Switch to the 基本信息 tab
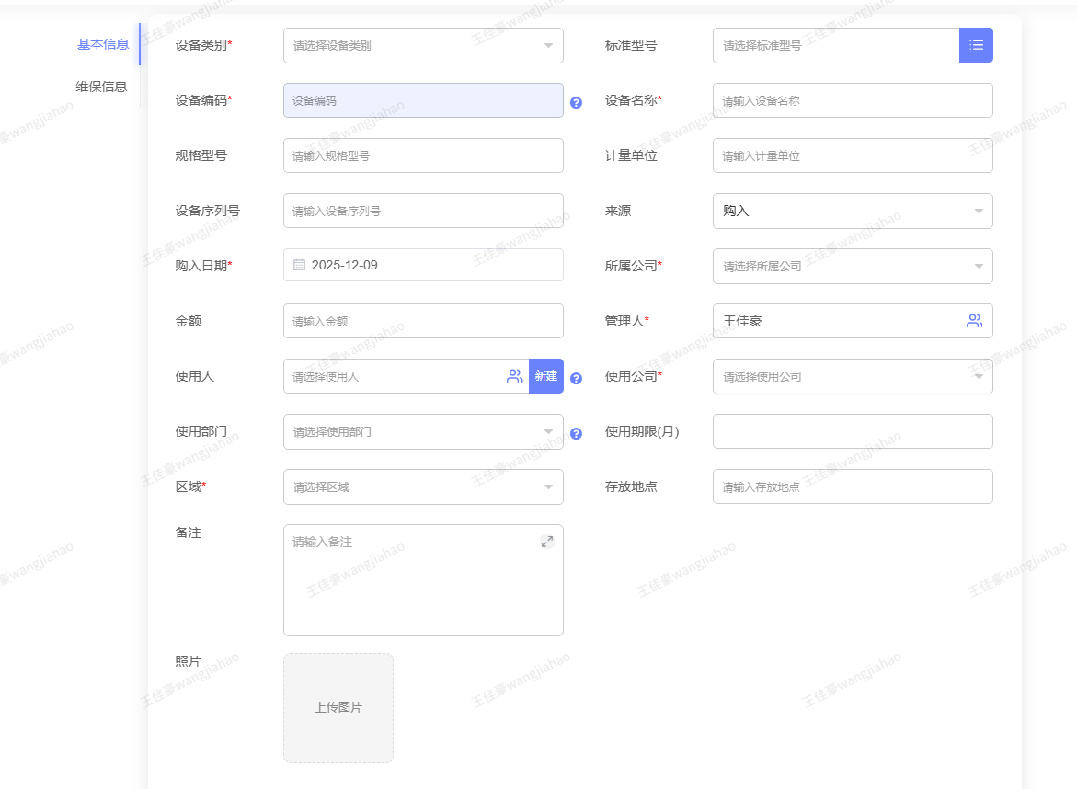Screen dimensions: 1077x789 [x=103, y=44]
